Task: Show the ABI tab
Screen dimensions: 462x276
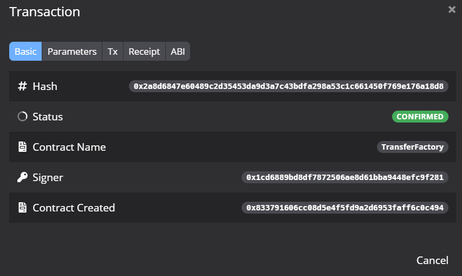Action: 178,52
